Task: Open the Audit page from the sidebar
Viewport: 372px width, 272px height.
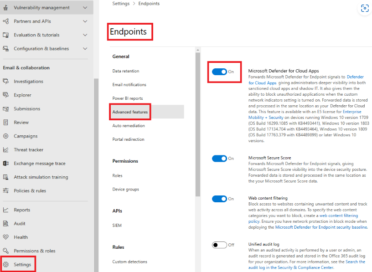Action: tap(19, 223)
